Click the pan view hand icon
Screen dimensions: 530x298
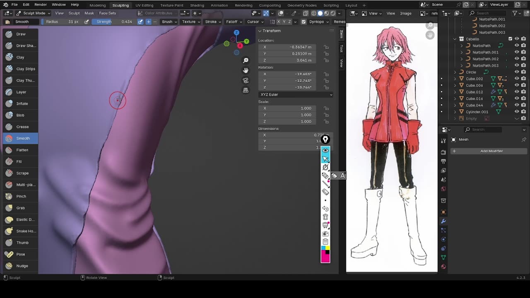coord(246,70)
